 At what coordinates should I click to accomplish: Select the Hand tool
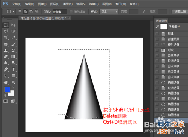click(6, 82)
